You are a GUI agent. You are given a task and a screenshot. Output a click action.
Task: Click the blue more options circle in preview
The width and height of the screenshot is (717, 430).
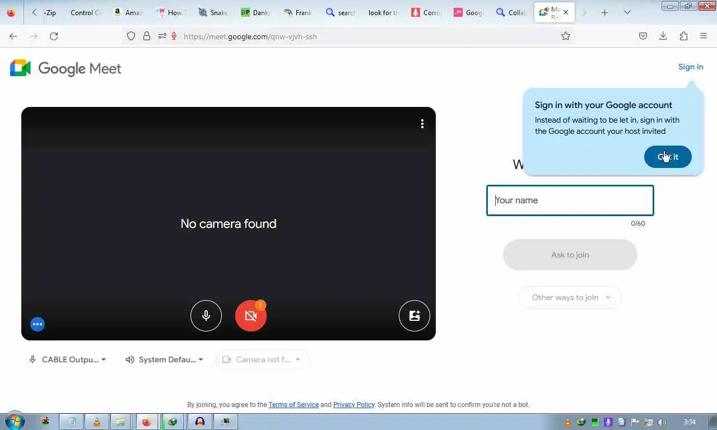38,324
